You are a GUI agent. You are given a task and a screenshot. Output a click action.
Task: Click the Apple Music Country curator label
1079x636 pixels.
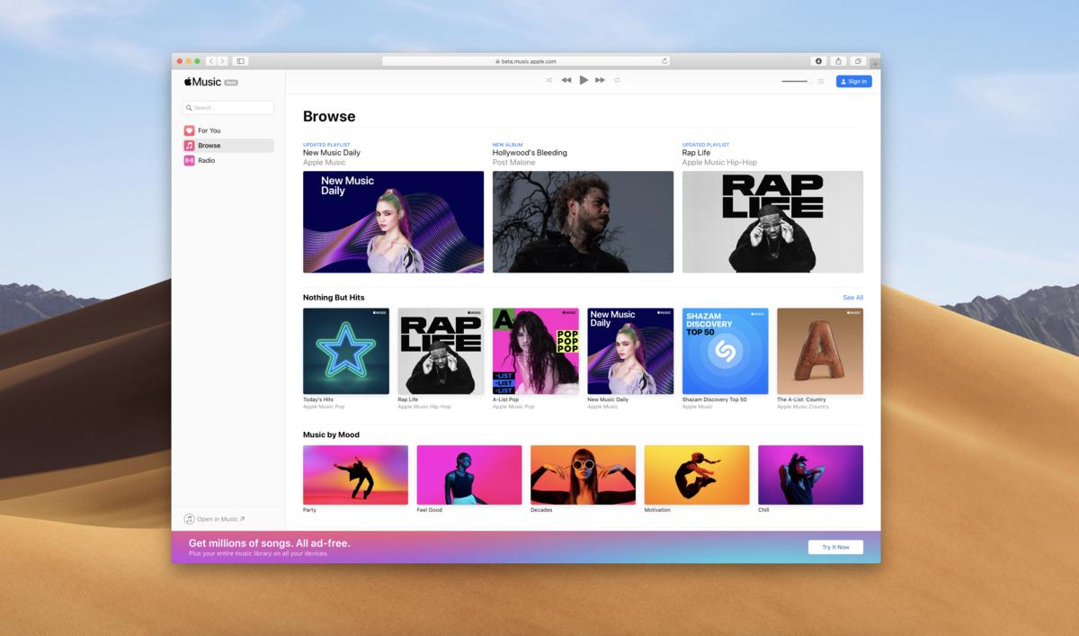[x=803, y=407]
